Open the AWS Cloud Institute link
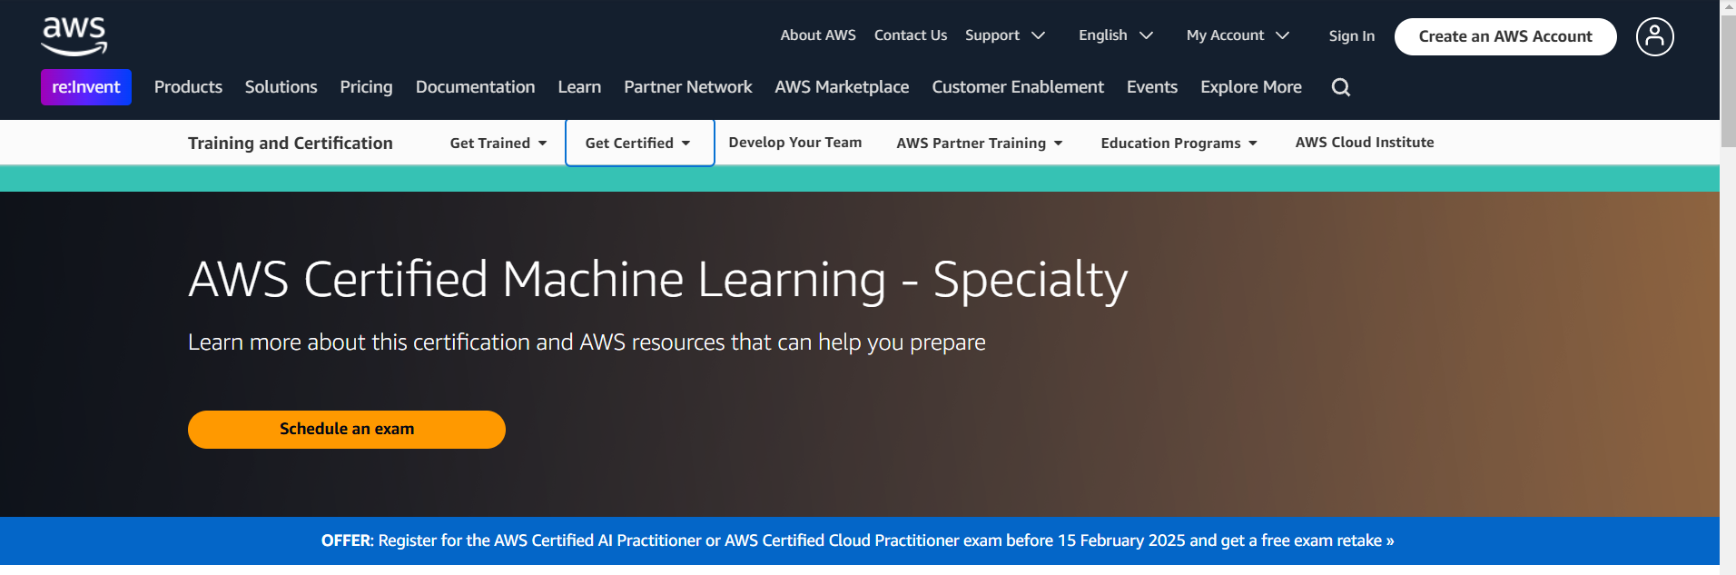This screenshot has height=575, width=1736. click(x=1365, y=143)
